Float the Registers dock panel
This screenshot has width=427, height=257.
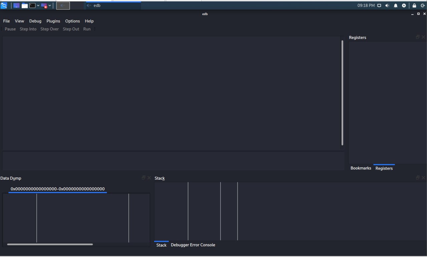418,37
